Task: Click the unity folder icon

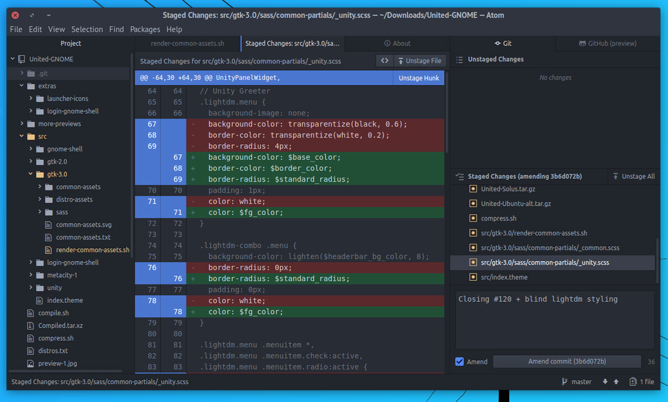Action: [40, 288]
